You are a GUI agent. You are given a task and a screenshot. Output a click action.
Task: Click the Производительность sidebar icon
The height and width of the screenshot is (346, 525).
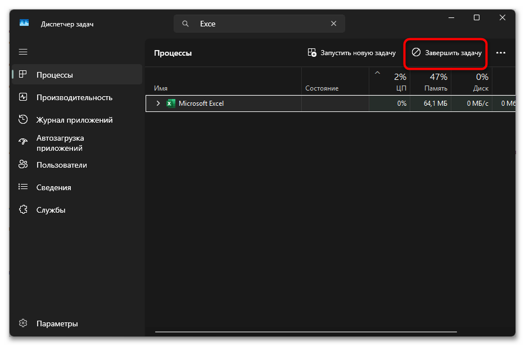tap(23, 97)
